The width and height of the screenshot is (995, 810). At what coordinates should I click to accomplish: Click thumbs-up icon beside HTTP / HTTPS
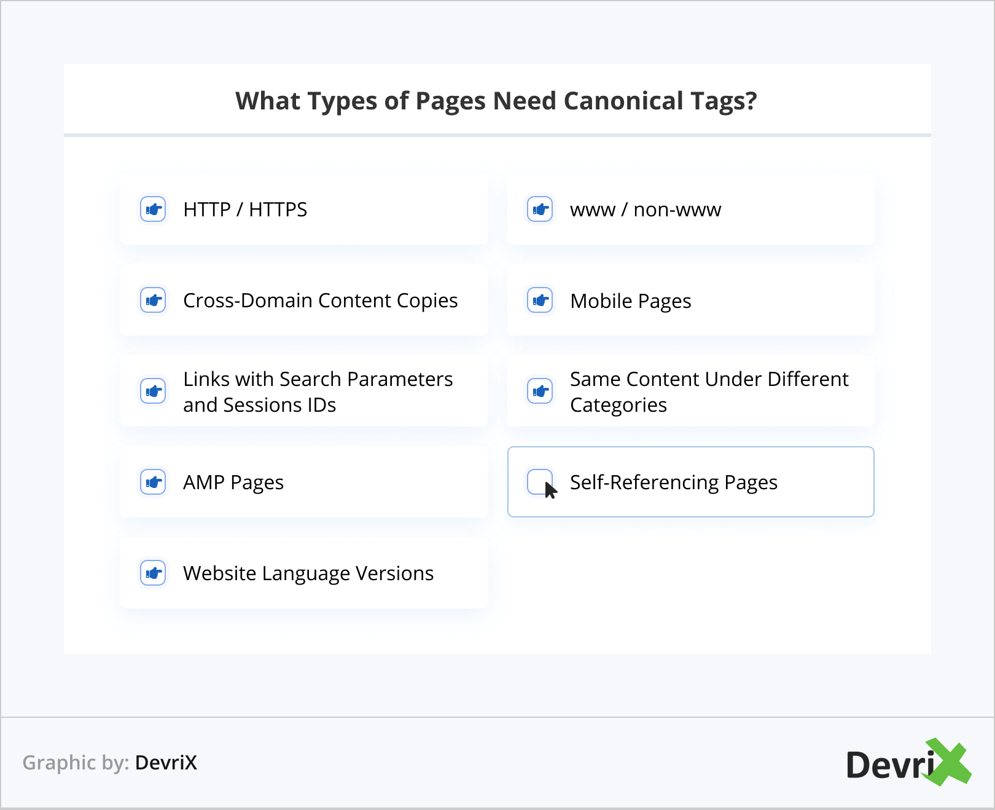click(153, 210)
